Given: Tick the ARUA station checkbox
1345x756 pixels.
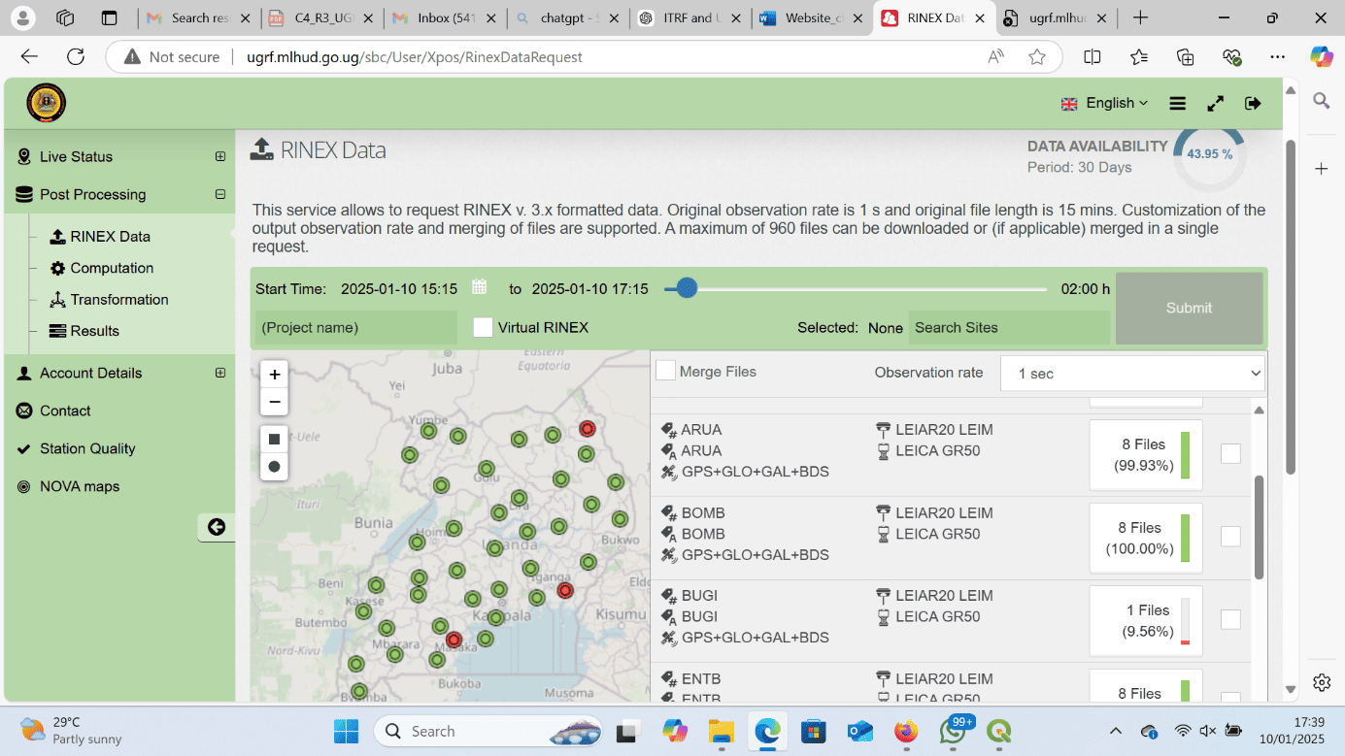Looking at the screenshot, I should (x=1230, y=453).
